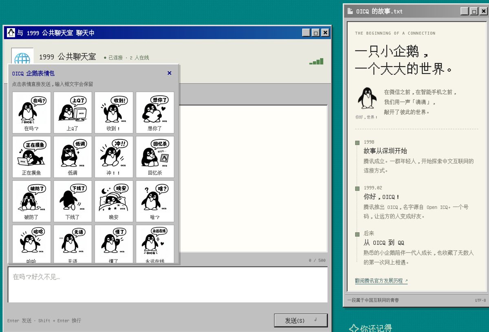This screenshot has width=489, height=332.
Task: Click the status text 一段属于中国互联网的青春
Action: tap(373, 301)
